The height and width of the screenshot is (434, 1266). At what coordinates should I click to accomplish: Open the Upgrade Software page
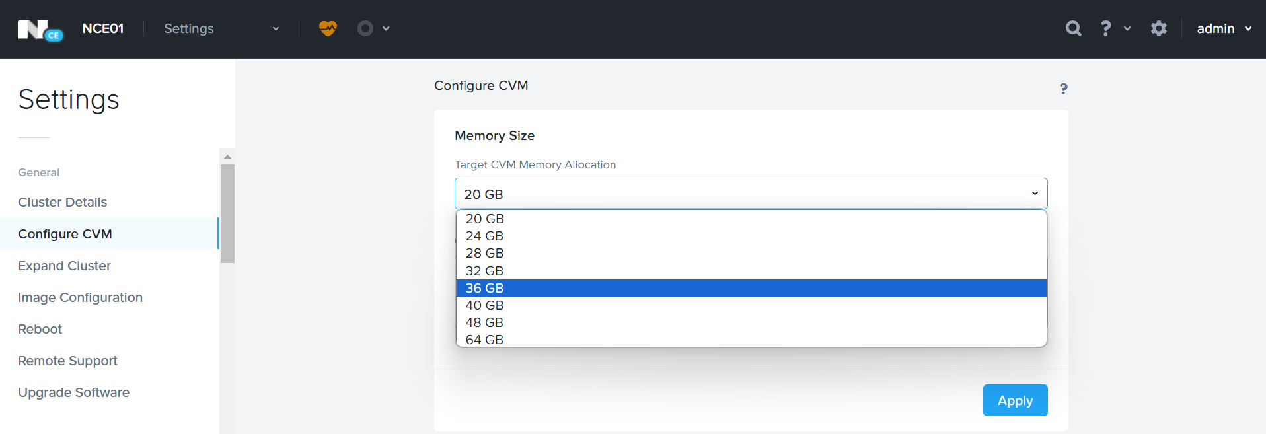(x=74, y=392)
